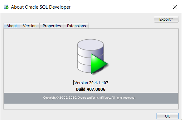Switch to the Extensions tab
183x120 pixels.
tap(76, 26)
